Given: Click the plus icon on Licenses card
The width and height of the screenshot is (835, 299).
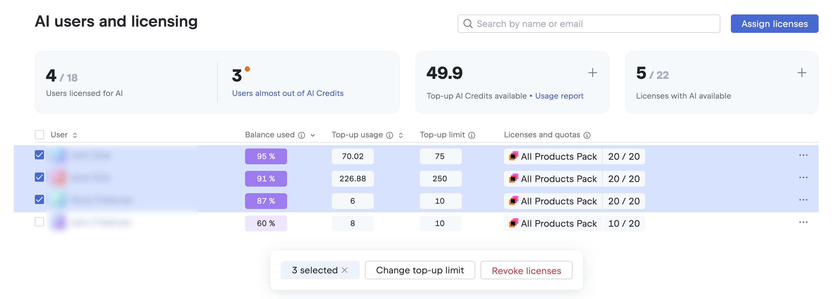Looking at the screenshot, I should pos(801,73).
